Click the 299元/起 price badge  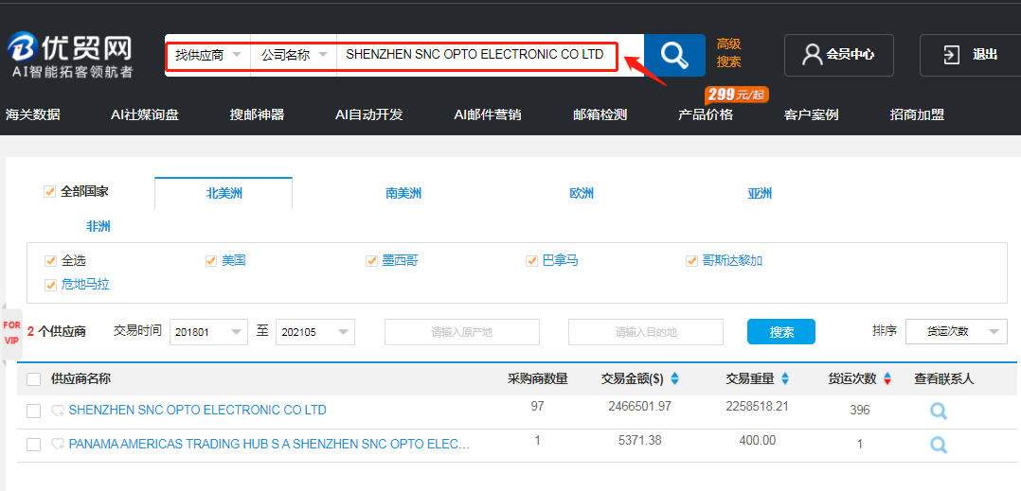point(737,95)
